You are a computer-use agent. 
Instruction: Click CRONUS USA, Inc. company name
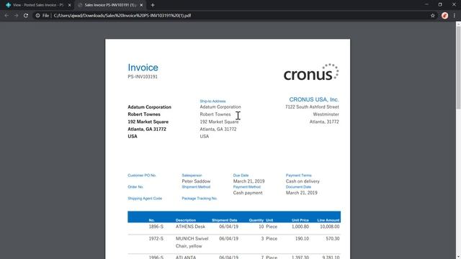(x=314, y=99)
